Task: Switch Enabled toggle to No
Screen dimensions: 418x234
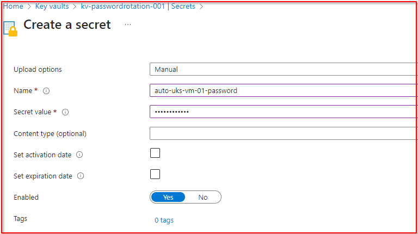Action: (203, 197)
